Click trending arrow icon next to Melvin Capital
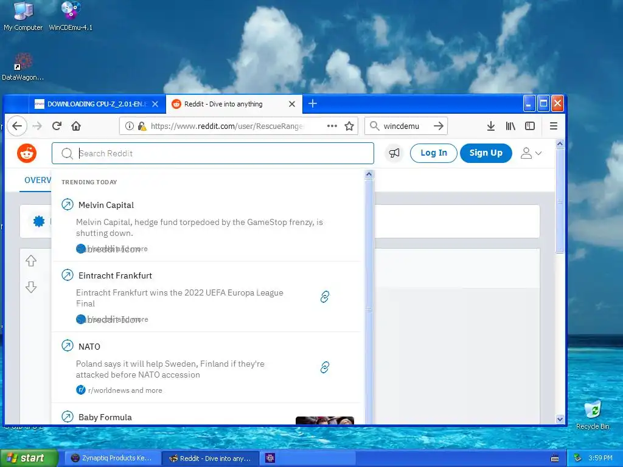The width and height of the screenshot is (623, 467). (68, 204)
